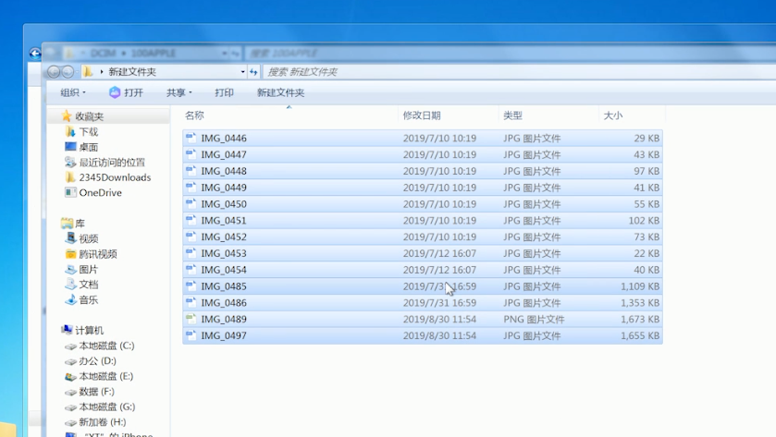Select the file name IMG_0452

click(224, 237)
